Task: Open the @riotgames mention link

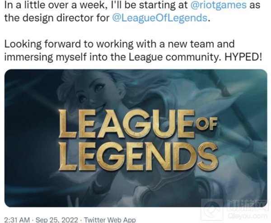Action: pos(218,5)
